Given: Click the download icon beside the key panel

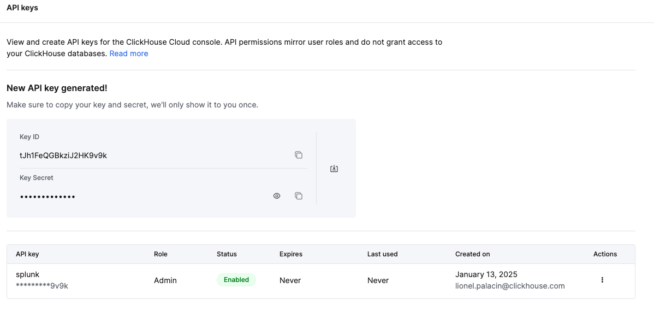Looking at the screenshot, I should pyautogui.click(x=334, y=169).
